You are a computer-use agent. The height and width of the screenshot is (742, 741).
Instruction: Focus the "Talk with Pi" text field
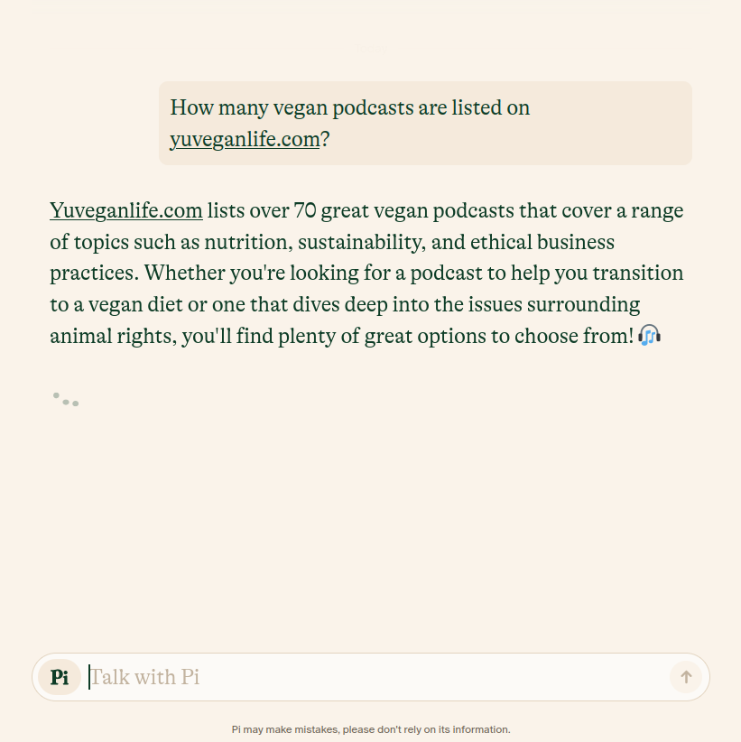point(376,677)
